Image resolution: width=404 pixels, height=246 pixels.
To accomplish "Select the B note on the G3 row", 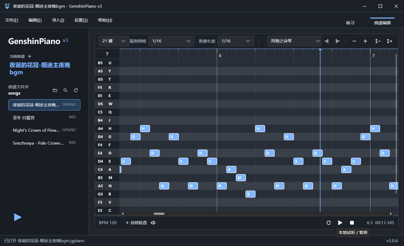I will (250, 194).
